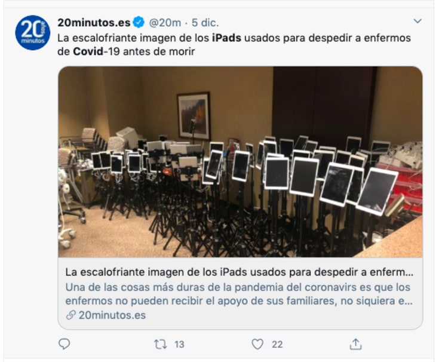Click the bold iPads keyword in tweet
The width and height of the screenshot is (448, 362).
click(x=226, y=38)
